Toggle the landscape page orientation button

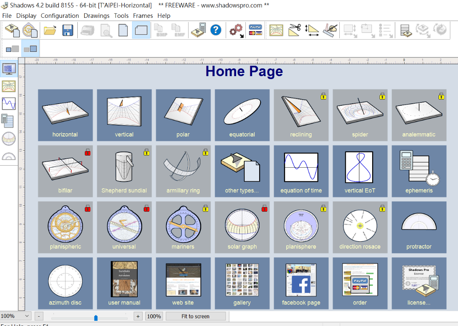click(x=141, y=30)
